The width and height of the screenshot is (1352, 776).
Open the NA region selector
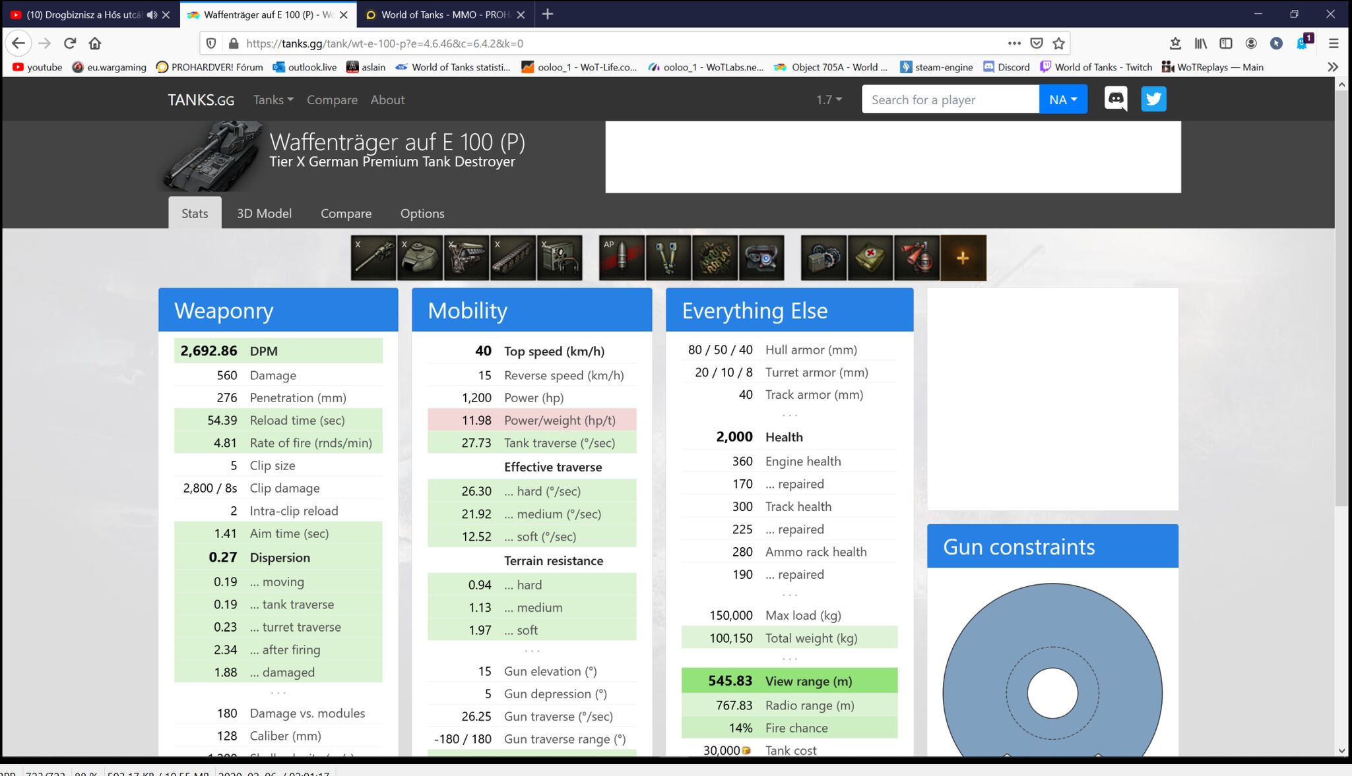[1062, 100]
